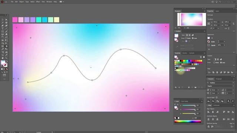Activate the highlighted Gradient tool

pyautogui.click(x=6, y=46)
